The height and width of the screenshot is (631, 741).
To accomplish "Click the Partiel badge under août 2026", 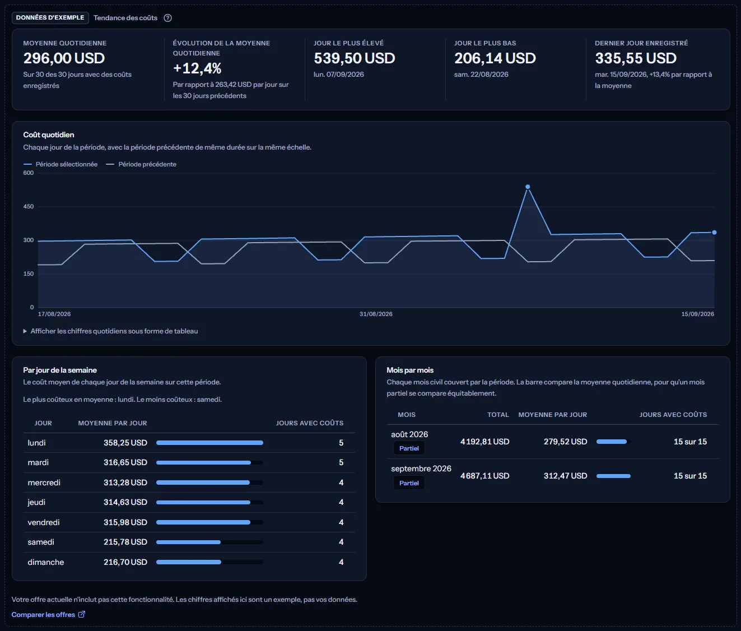I will (x=409, y=448).
